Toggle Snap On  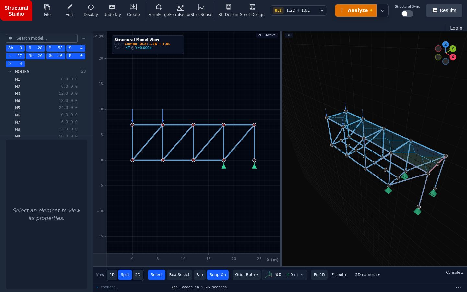[218, 275]
